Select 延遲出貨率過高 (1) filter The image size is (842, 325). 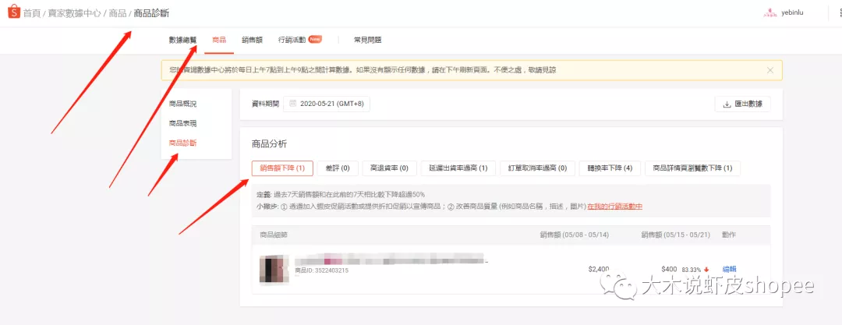tap(458, 168)
